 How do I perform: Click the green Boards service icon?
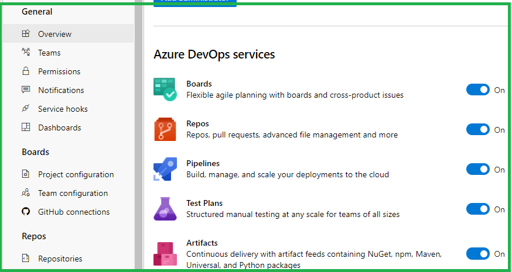click(x=165, y=89)
